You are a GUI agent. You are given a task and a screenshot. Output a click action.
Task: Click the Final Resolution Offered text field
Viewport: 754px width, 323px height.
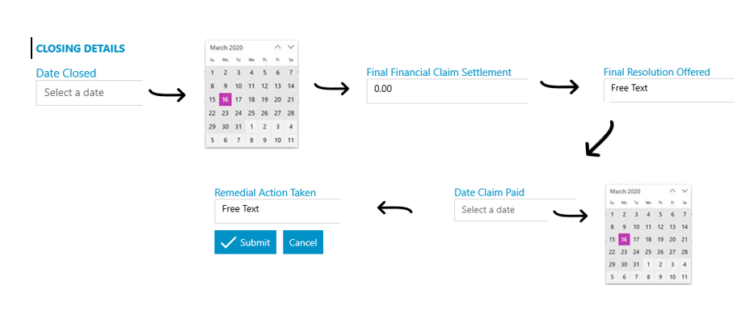(669, 90)
